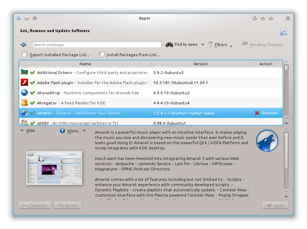Click version 0.98.4-0ubuntu1
This screenshot has height=229, width=307.
coord(169,123)
